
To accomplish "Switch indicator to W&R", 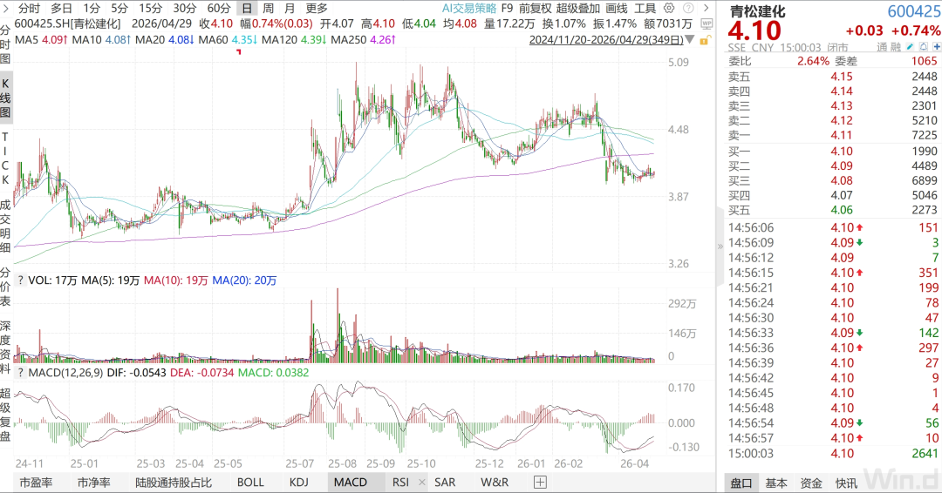I will 495,483.
